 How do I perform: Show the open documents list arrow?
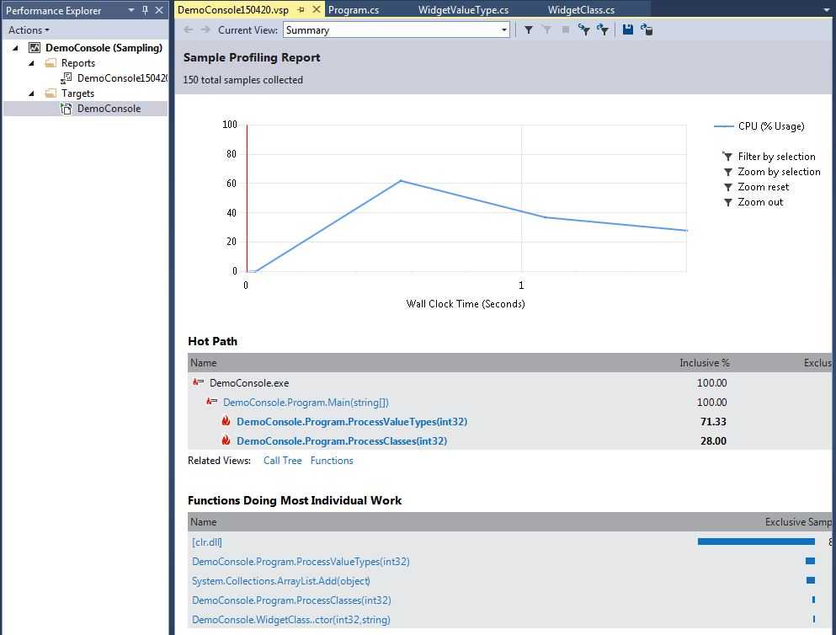tap(827, 10)
